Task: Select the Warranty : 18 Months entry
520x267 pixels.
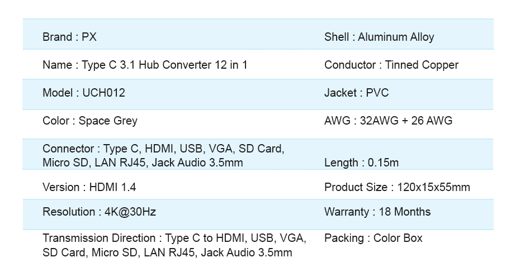Action: point(377,212)
